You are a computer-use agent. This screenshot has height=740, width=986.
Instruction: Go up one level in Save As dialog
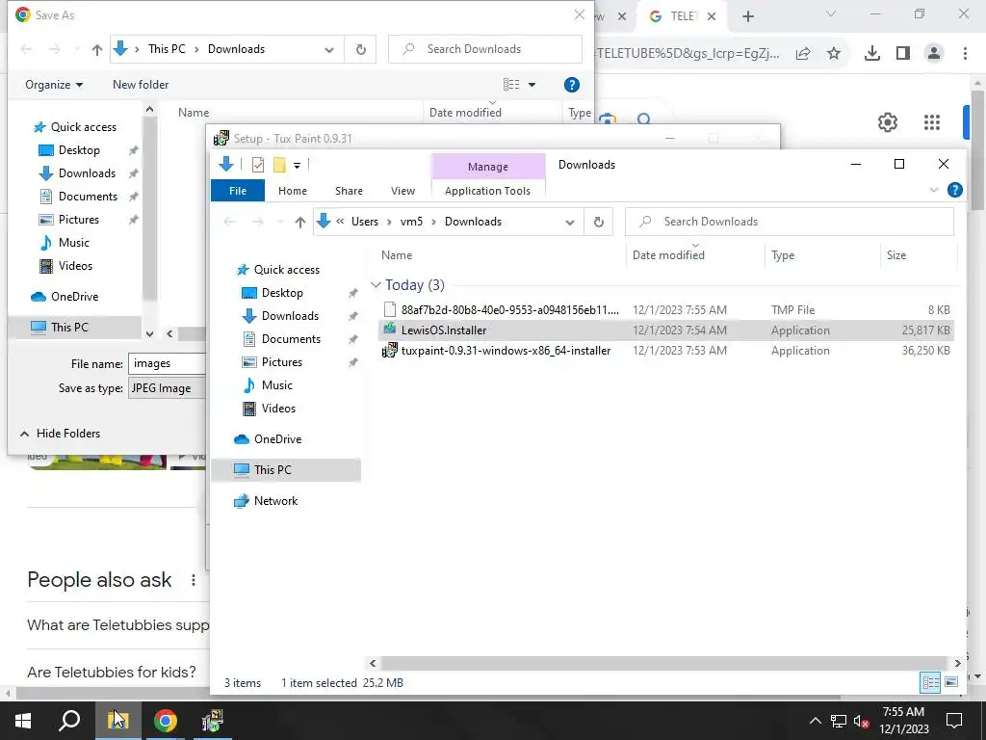click(96, 50)
